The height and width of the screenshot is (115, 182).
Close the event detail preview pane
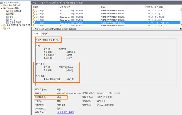(x=181, y=29)
